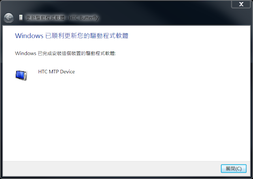
Task: Click the back arrow button
Action: click(9, 18)
